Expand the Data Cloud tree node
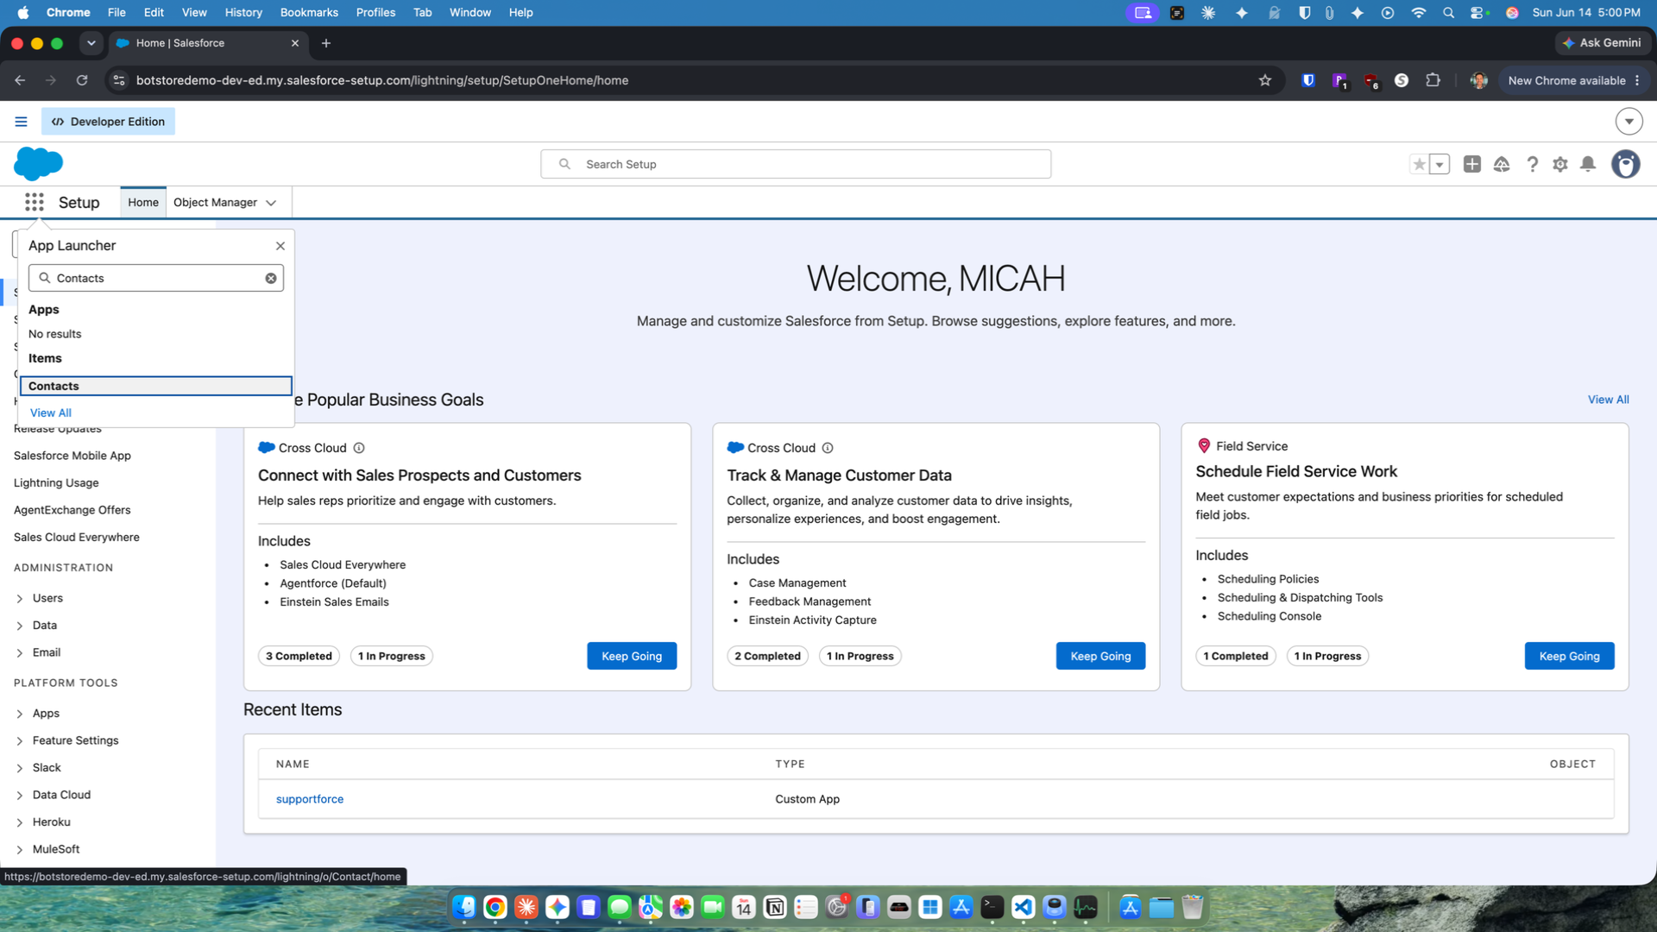Image resolution: width=1657 pixels, height=932 pixels. pyautogui.click(x=20, y=796)
